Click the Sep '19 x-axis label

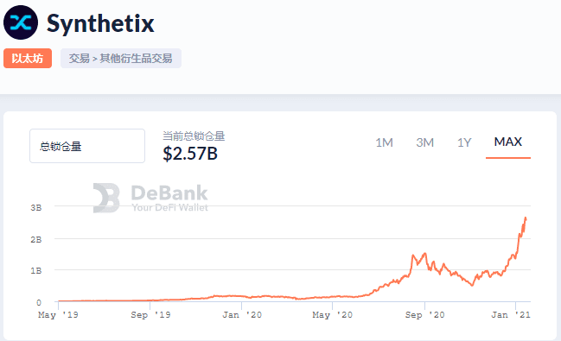150,315
